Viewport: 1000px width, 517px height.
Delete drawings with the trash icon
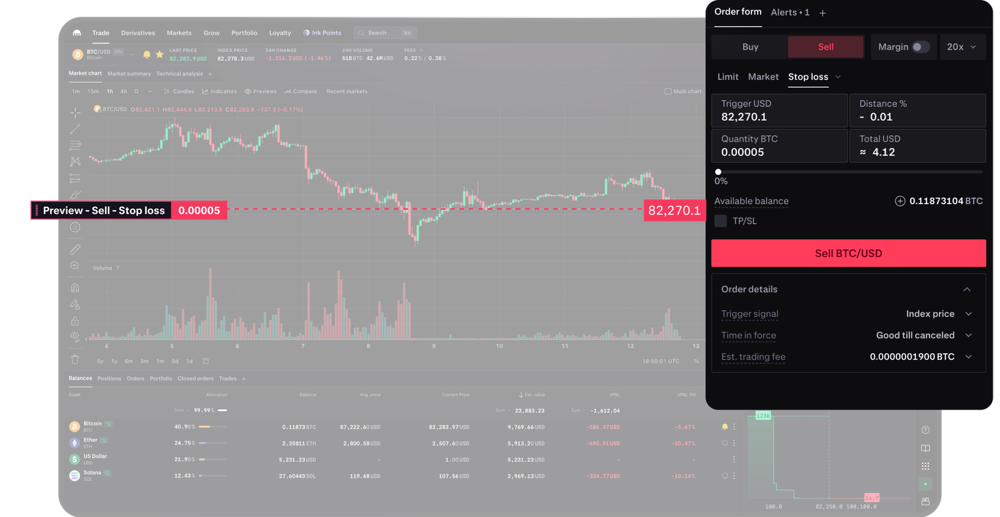tap(75, 359)
